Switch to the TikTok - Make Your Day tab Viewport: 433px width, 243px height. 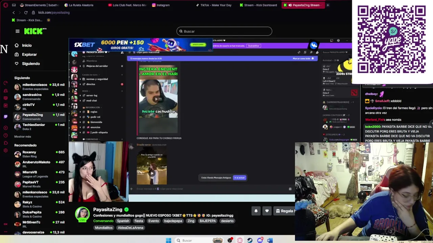click(x=214, y=5)
